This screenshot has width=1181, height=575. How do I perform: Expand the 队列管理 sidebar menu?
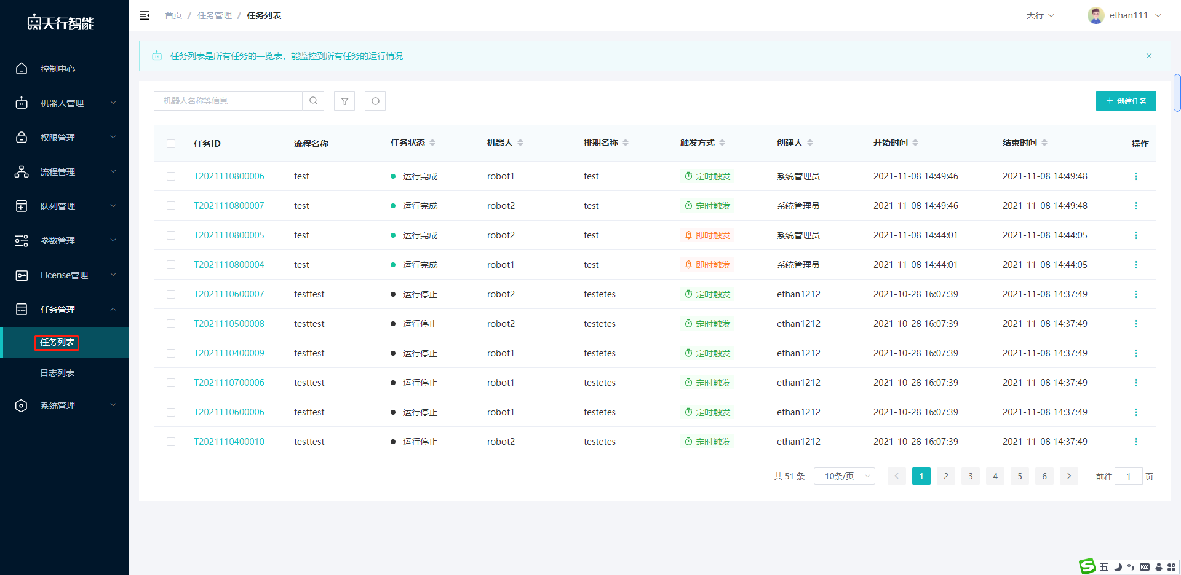point(65,206)
